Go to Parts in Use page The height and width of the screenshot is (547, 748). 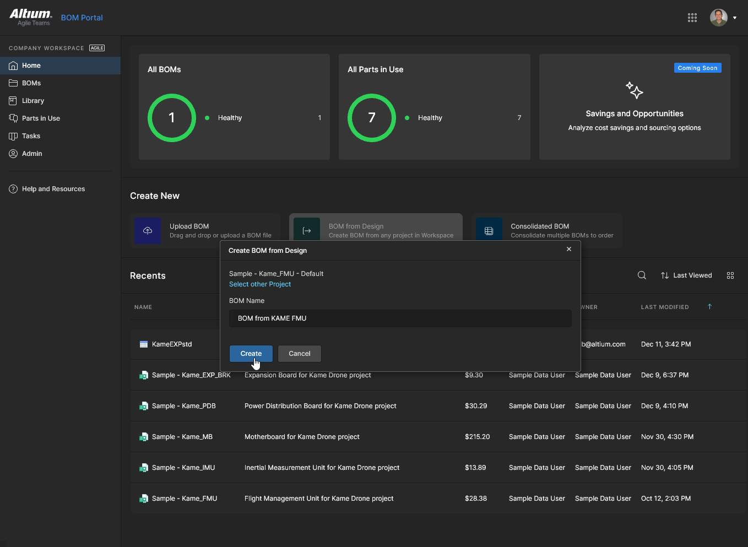click(41, 118)
